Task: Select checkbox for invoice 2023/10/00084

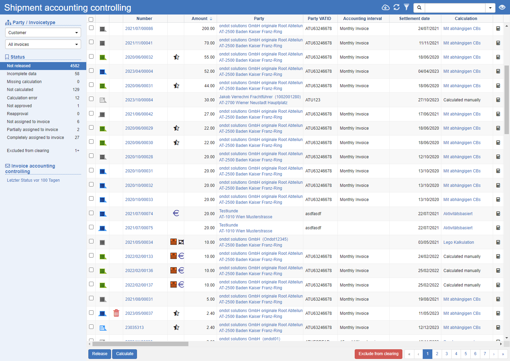Action: [91, 99]
